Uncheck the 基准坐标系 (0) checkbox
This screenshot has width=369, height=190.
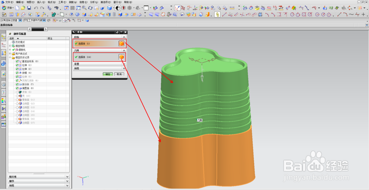click(17, 61)
